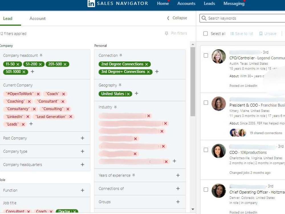This screenshot has width=285, height=214.
Task: Remove the "Consultancy" company exclusion
Action: point(34,109)
